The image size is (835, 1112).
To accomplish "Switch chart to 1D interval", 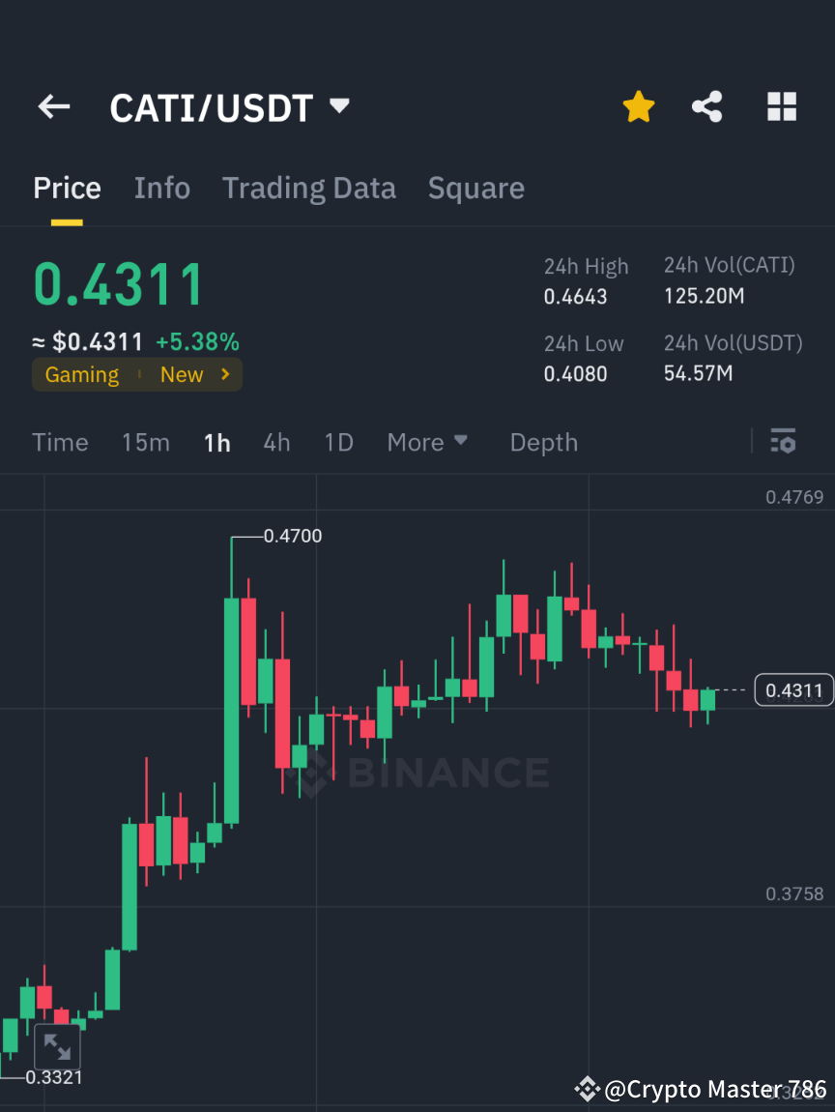I will (x=338, y=442).
